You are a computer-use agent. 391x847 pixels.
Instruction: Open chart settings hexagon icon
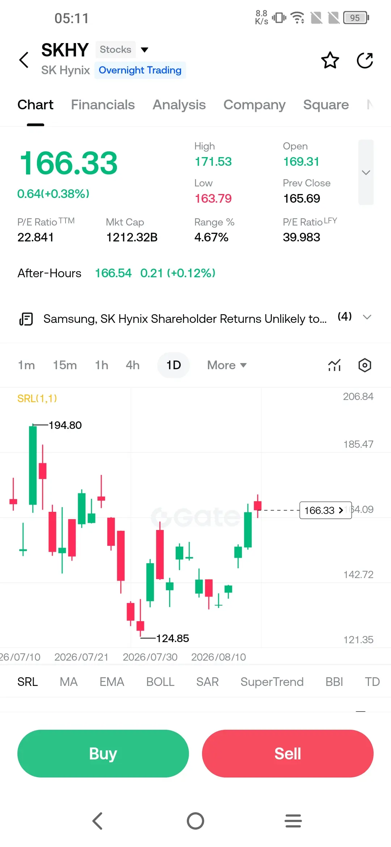365,365
